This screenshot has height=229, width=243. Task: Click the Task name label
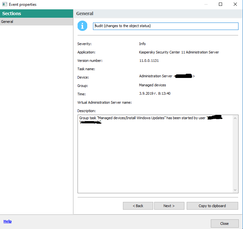pyautogui.click(x=86, y=69)
